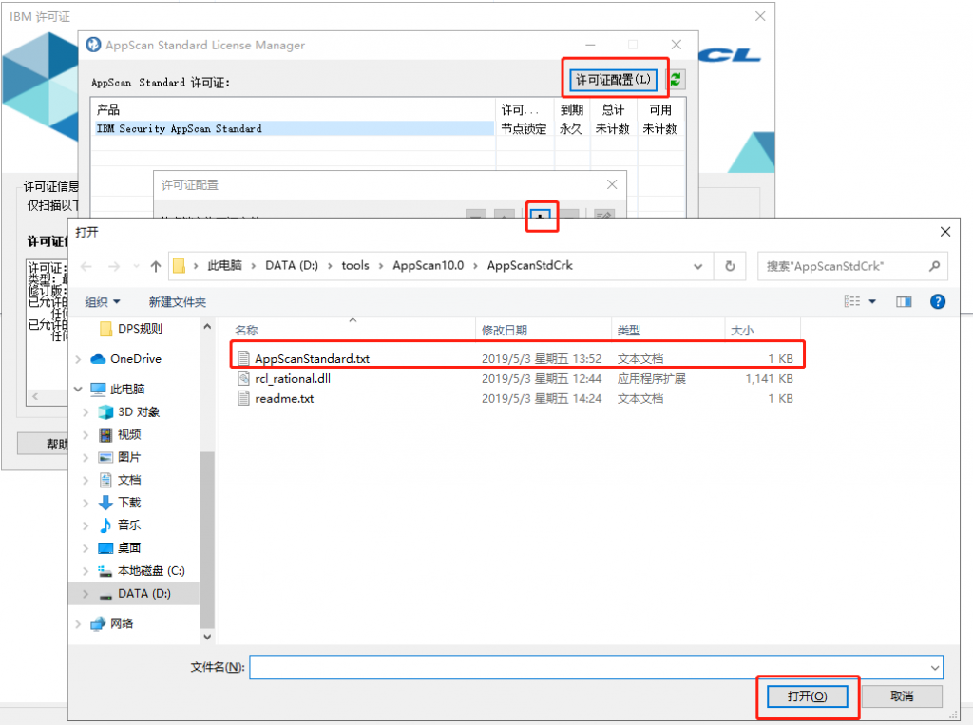Select 音乐 folder in navigation pane
This screenshot has height=725, width=973.
pos(129,525)
